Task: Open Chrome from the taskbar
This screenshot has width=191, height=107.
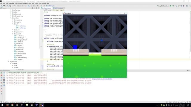Action: (x=12, y=105)
